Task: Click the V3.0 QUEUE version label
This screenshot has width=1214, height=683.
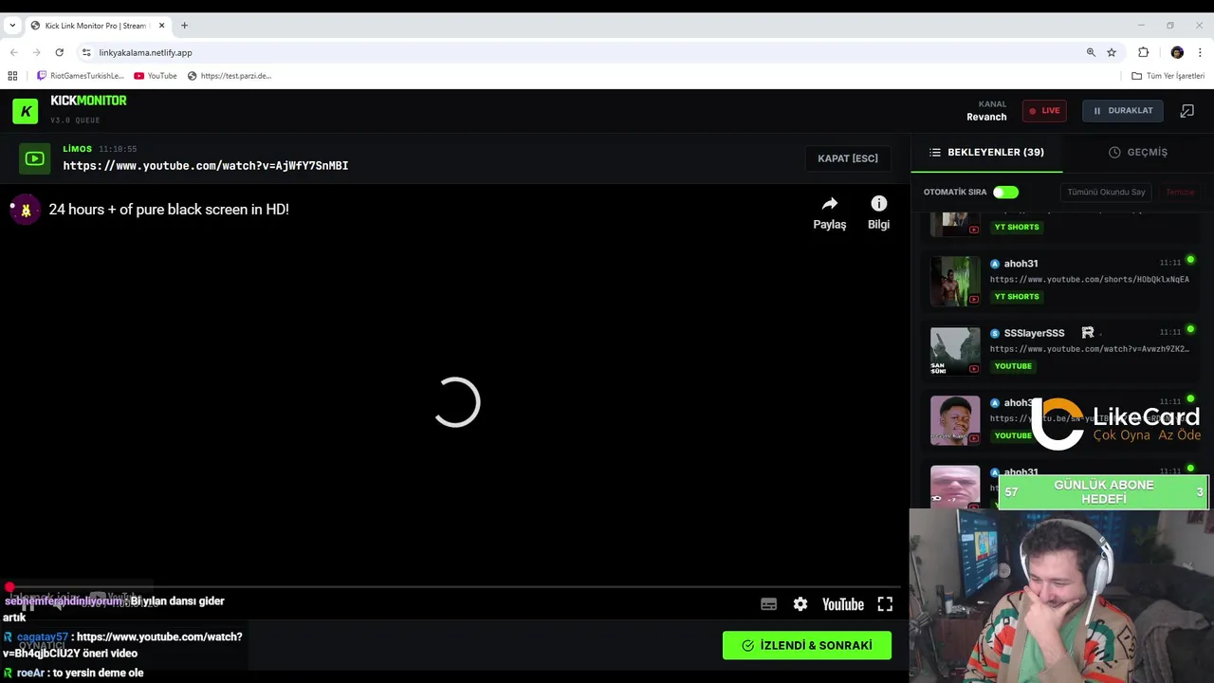Action: [x=75, y=120]
